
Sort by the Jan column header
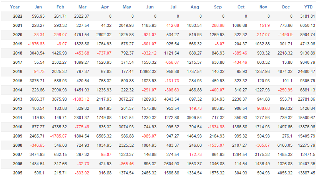click(x=38, y=7)
